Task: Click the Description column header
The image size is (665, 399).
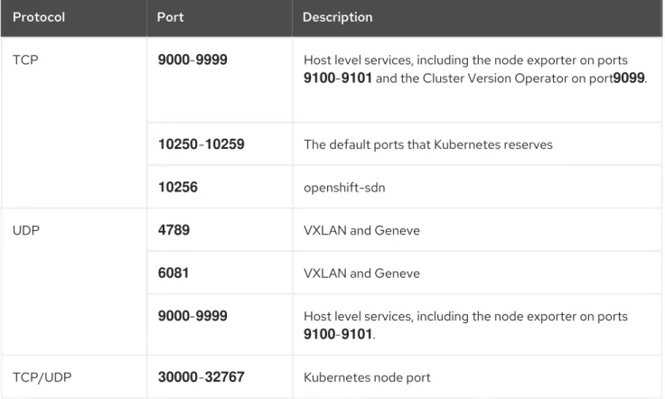Action: [x=337, y=17]
